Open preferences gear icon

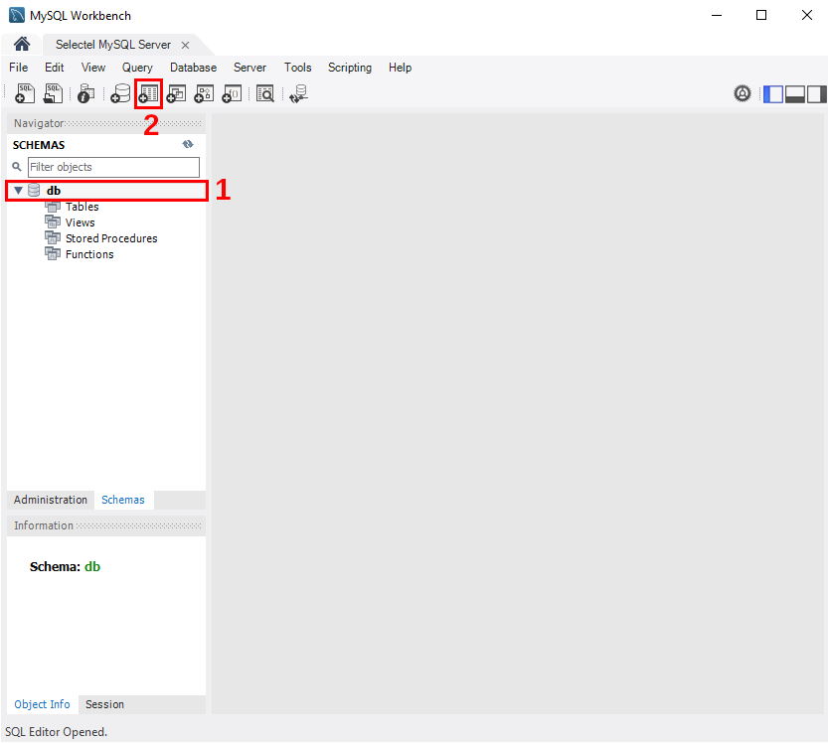click(743, 93)
